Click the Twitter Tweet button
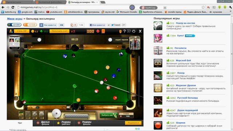Image resolution: width=233 pixels, height=131 pixels. click(116, 25)
